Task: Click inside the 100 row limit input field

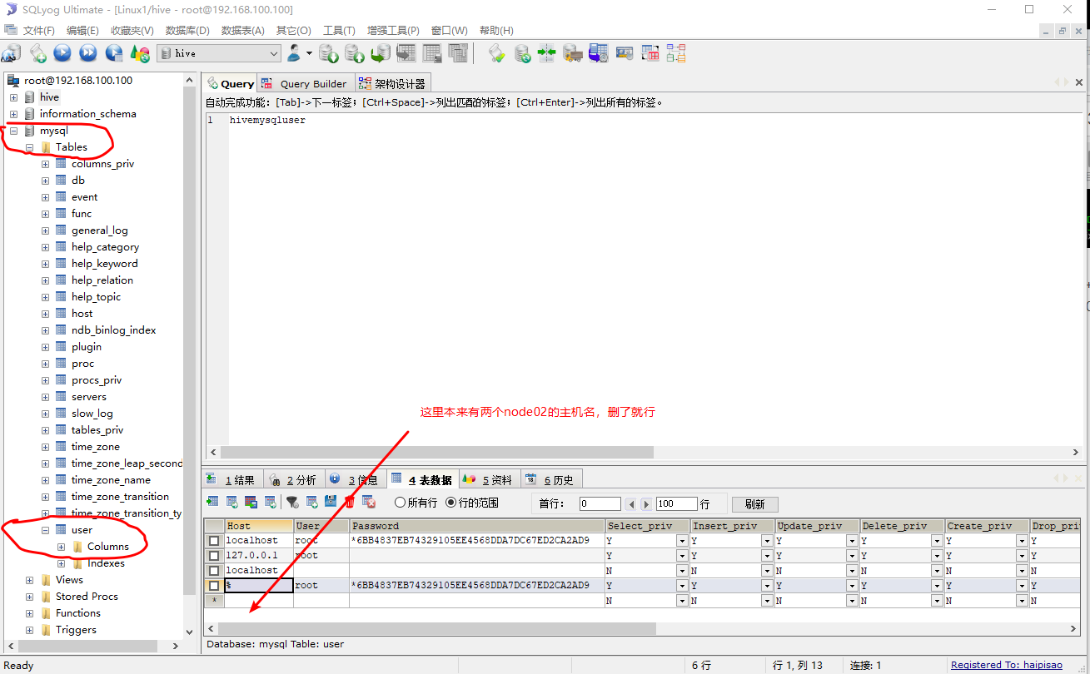Action: coord(676,503)
